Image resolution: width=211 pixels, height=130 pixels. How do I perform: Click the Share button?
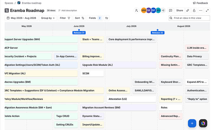click(x=180, y=10)
